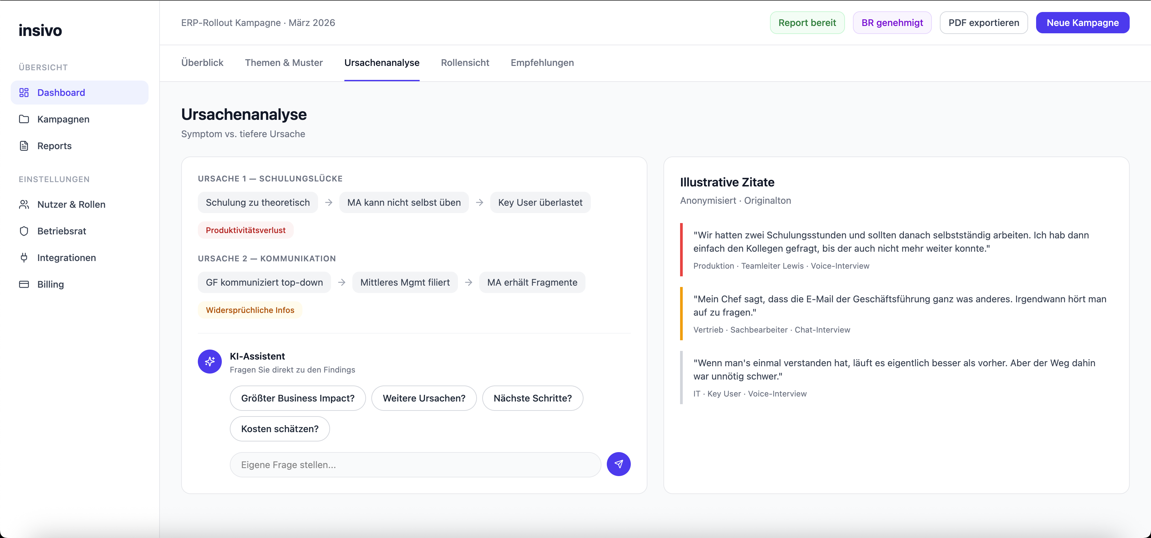Click the PDF exportieren button
This screenshot has width=1151, height=538.
[983, 23]
